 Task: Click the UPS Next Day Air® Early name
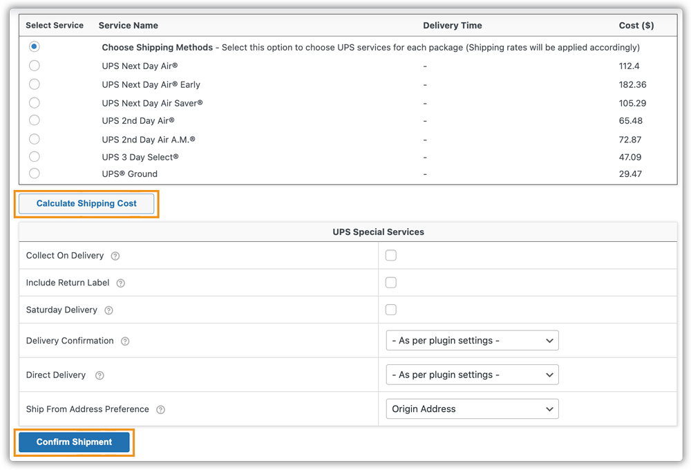click(x=151, y=84)
